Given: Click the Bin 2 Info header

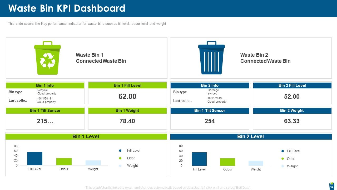Looking at the screenshot, I should [210, 85].
